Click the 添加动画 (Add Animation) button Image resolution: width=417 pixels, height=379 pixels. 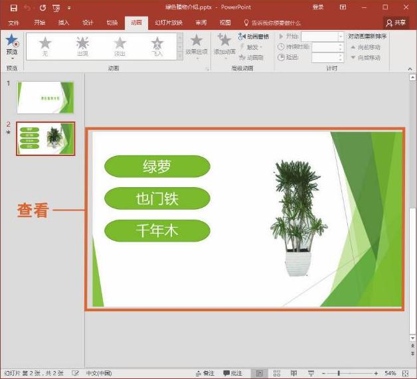coord(224,46)
